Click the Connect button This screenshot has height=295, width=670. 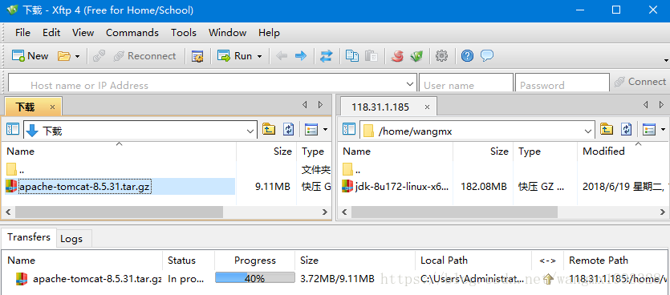[x=640, y=82]
